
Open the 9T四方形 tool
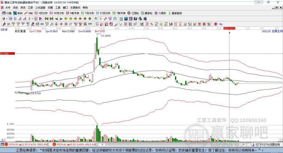(x=103, y=13)
